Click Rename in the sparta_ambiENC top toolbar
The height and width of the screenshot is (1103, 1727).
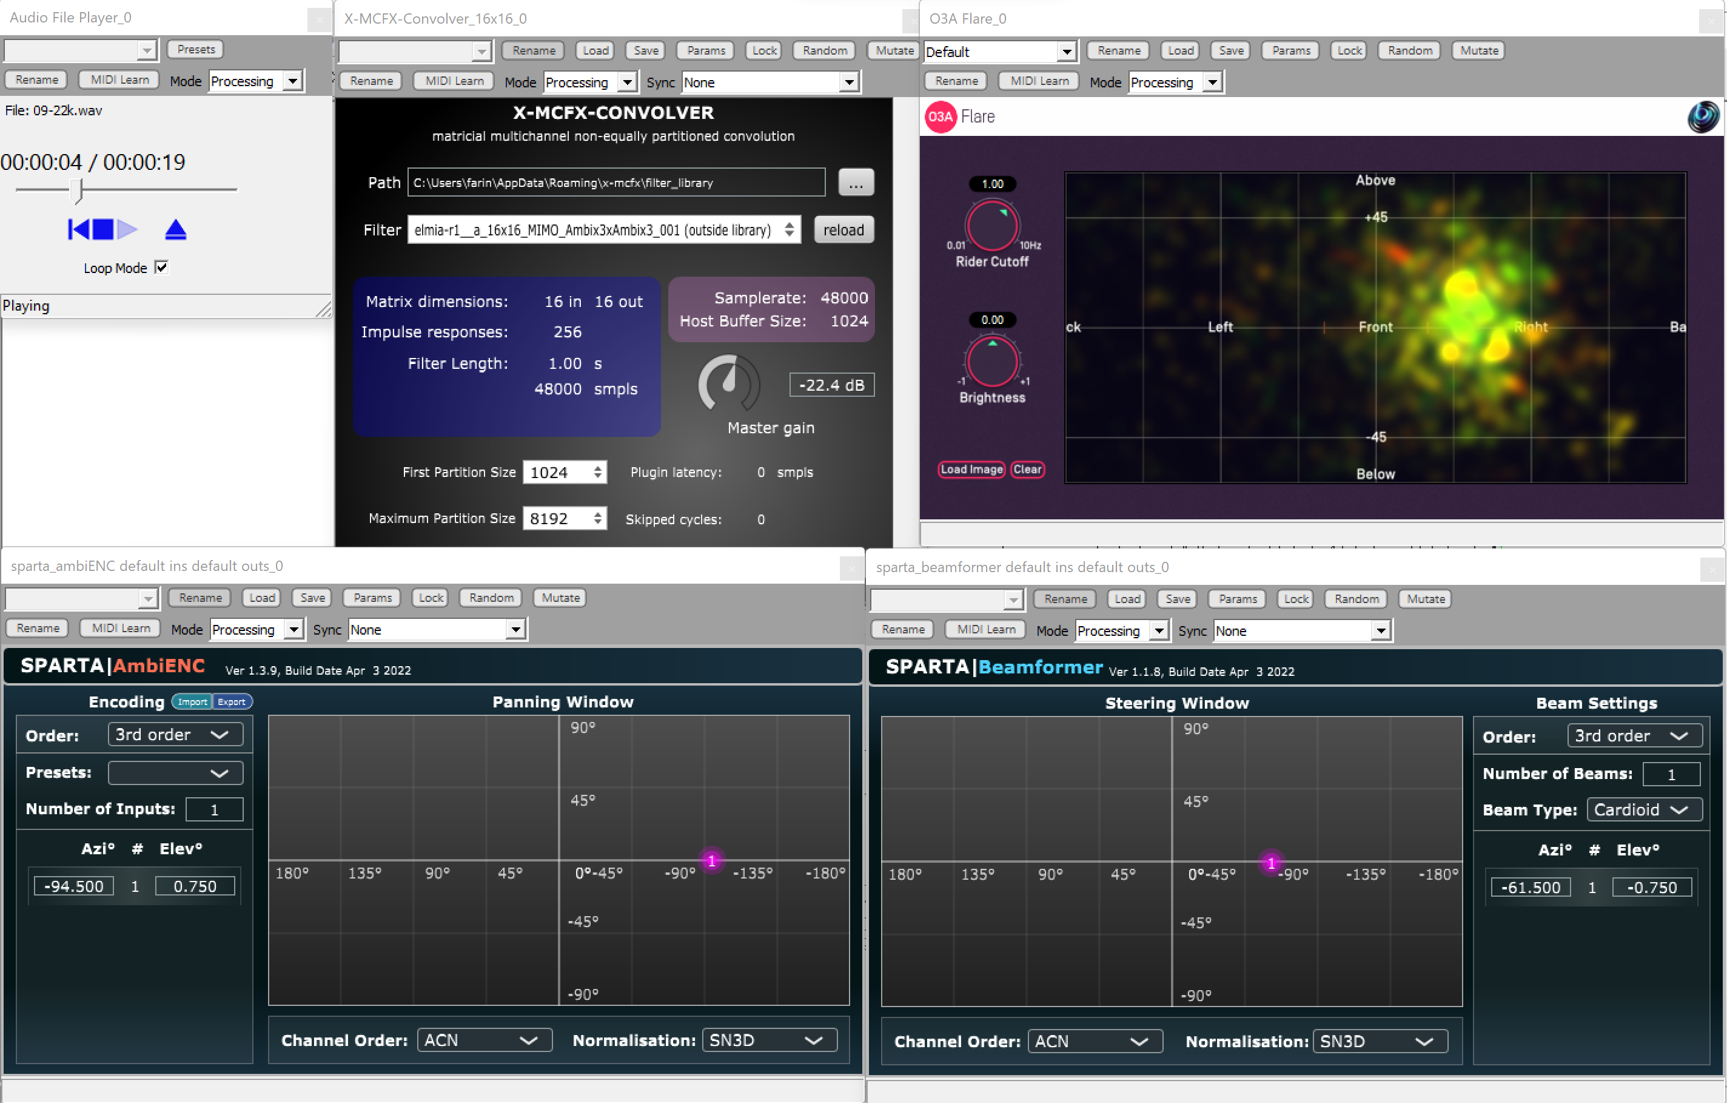(x=200, y=598)
